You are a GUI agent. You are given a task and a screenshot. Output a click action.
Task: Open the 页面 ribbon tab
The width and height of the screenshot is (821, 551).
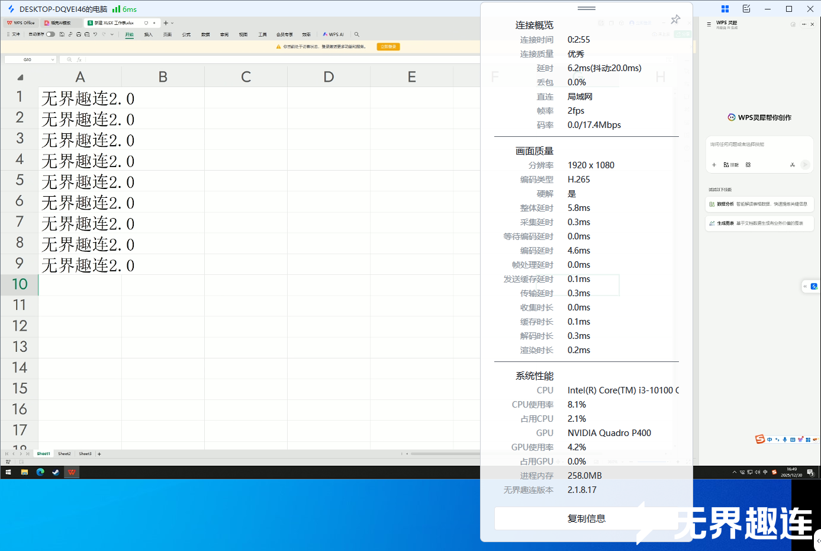[168, 34]
